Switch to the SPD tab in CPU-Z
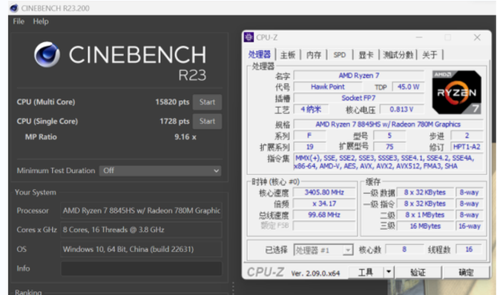The image size is (497, 295). pos(340,55)
